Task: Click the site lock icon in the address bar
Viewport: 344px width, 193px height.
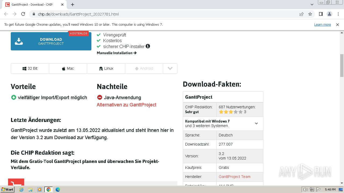Action: coord(34,14)
